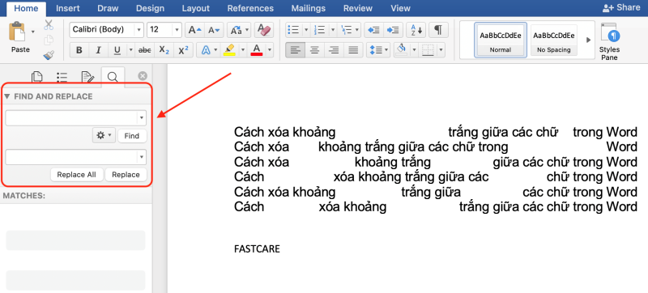Toggle Italic formatting

point(98,50)
